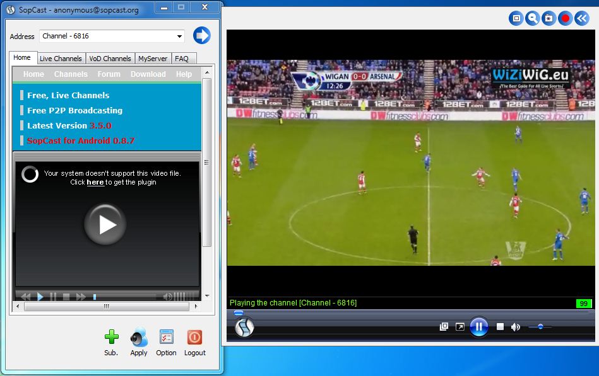Mute the main player with the speaker icon
Screen dimensions: 599x376
click(515, 327)
